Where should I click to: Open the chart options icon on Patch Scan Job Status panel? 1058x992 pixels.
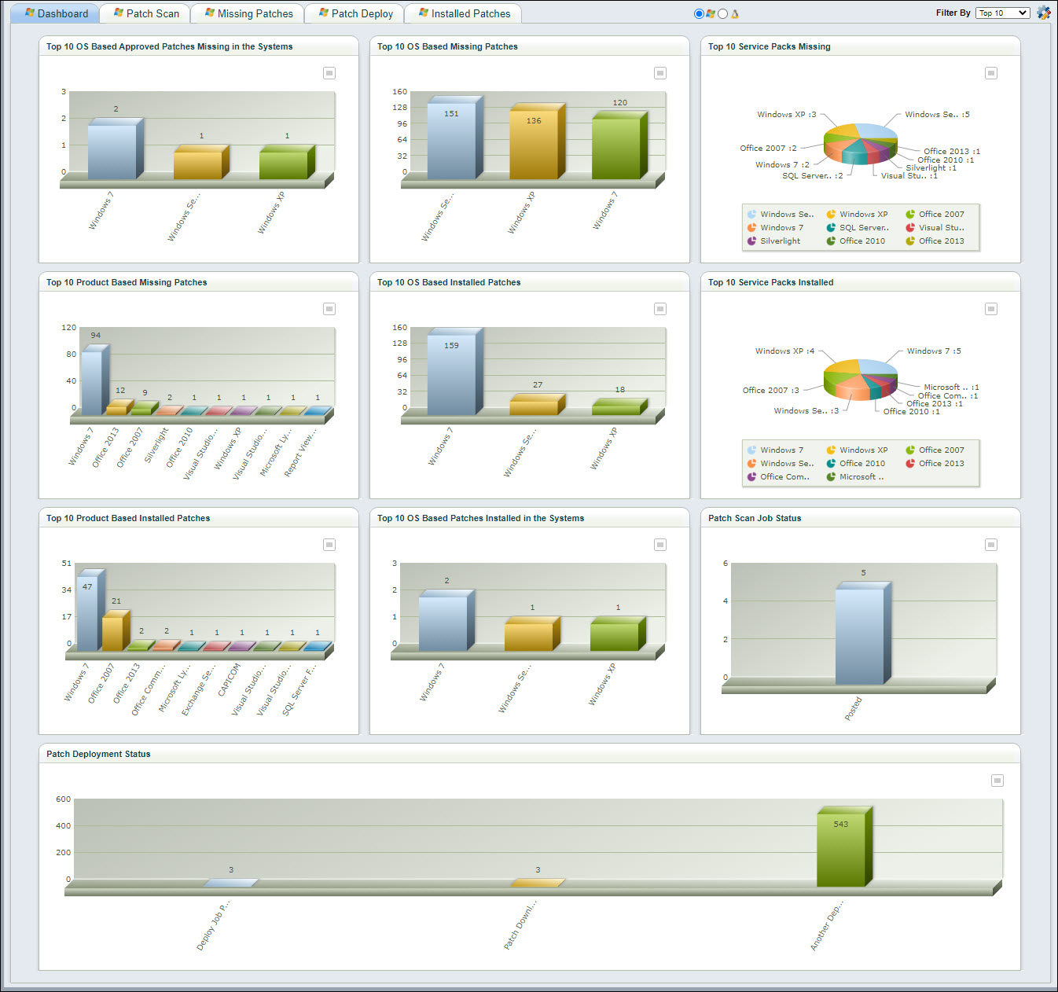click(x=991, y=544)
